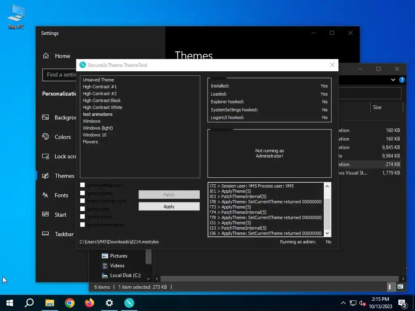The height and width of the screenshot is (311, 415).
Task: Select High Contrast #1 theme
Action: click(100, 87)
